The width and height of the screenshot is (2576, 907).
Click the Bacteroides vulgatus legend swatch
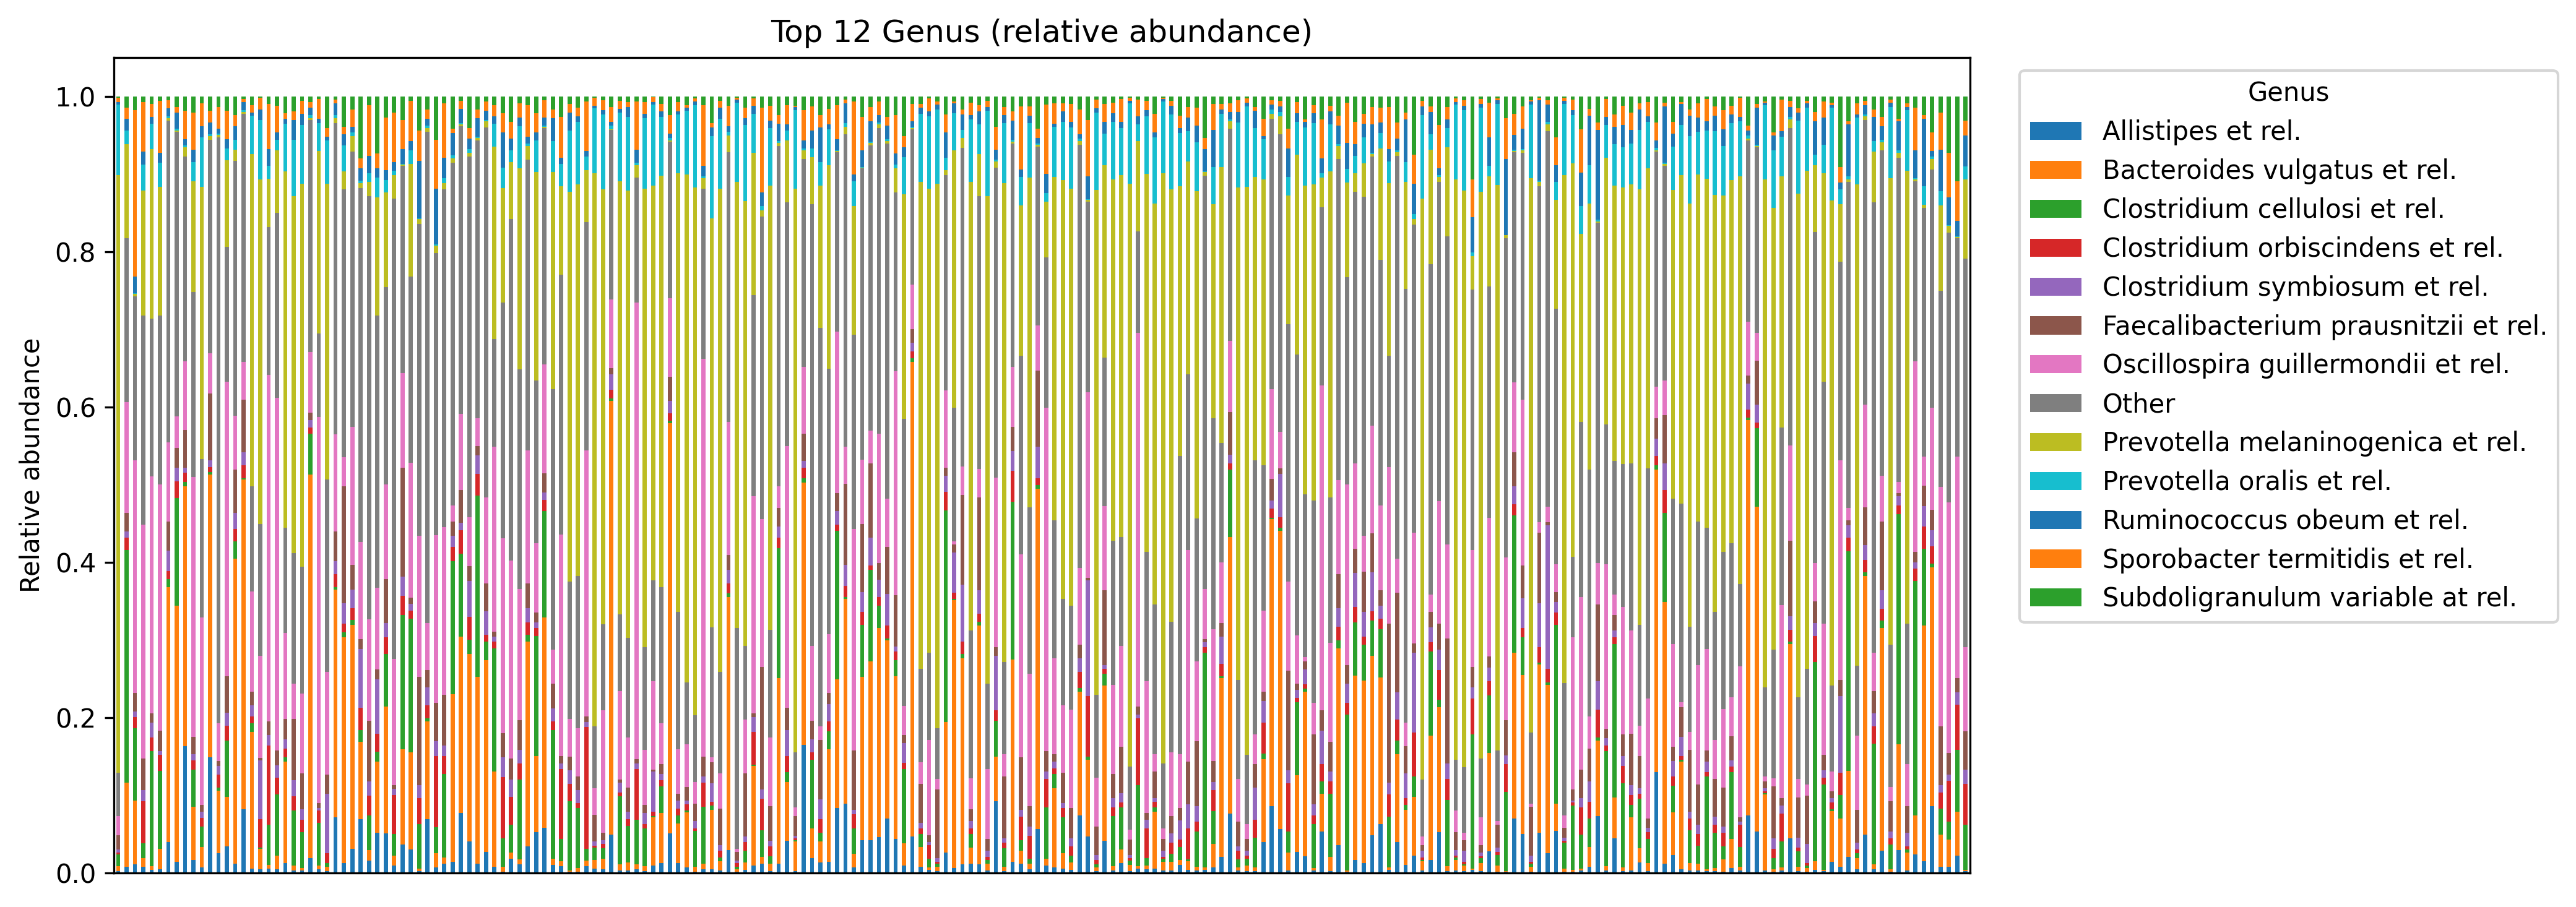click(x=2055, y=170)
